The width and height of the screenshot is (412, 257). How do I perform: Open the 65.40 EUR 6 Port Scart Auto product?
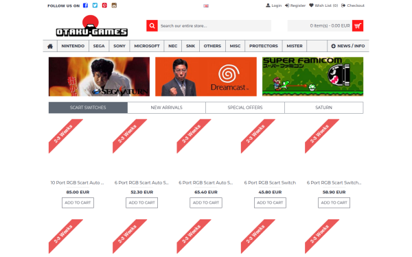206,183
